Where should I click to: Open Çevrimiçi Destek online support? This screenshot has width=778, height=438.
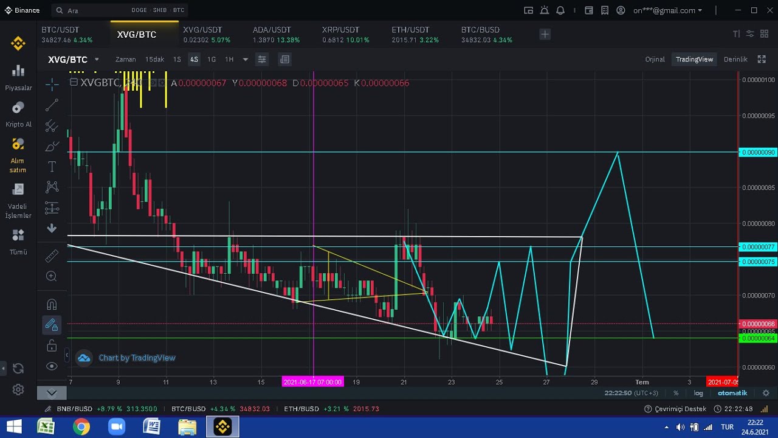coord(675,409)
